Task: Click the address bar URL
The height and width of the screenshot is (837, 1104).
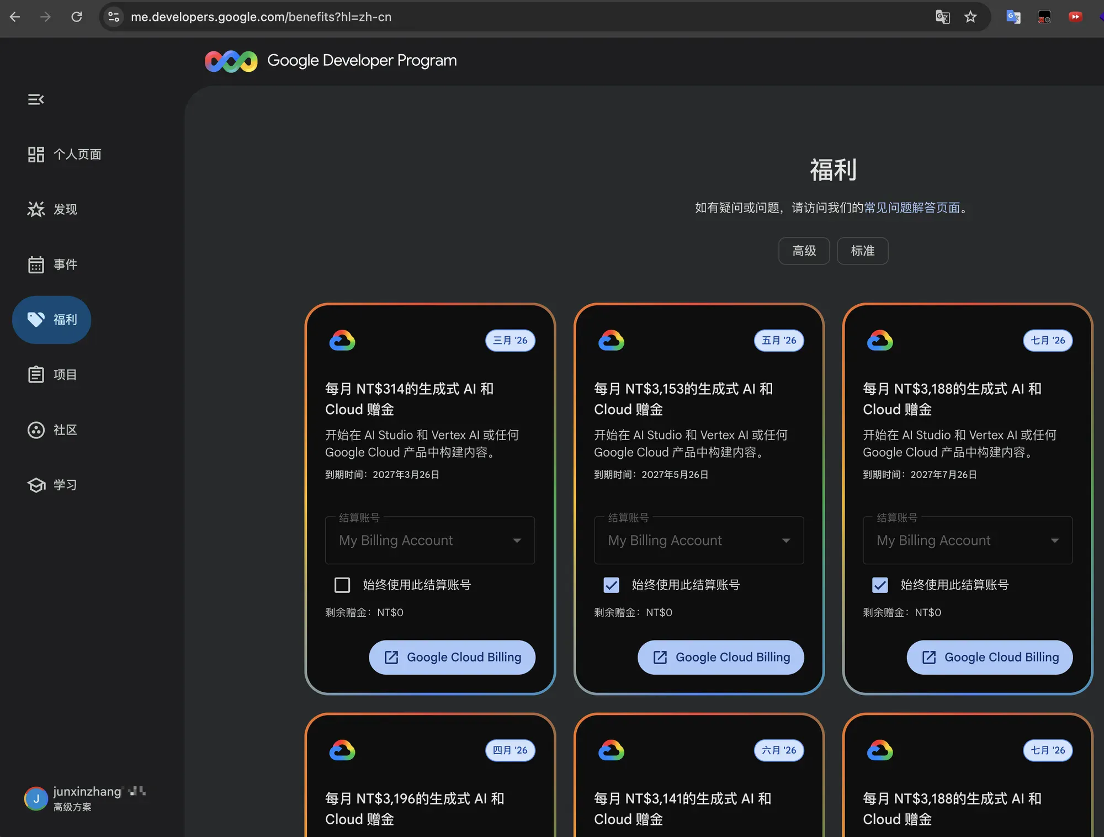Action: click(x=261, y=17)
